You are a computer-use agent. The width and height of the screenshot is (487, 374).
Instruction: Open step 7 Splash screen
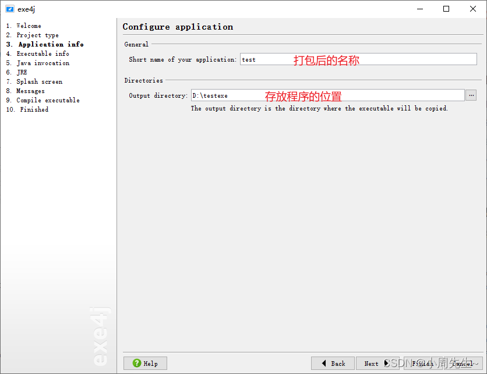(34, 81)
